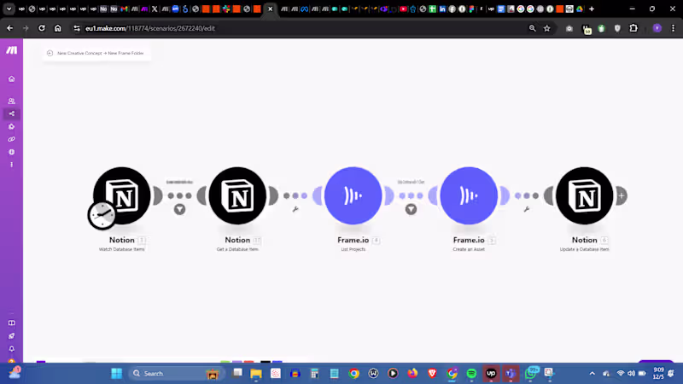683x384 pixels.
Task: Open Firefox from the taskbar
Action: 412,374
